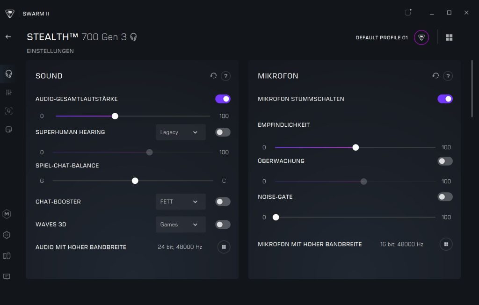This screenshot has height=305, width=479.
Task: Expand the Waves 3D Games dropdown
Action: coord(180,225)
